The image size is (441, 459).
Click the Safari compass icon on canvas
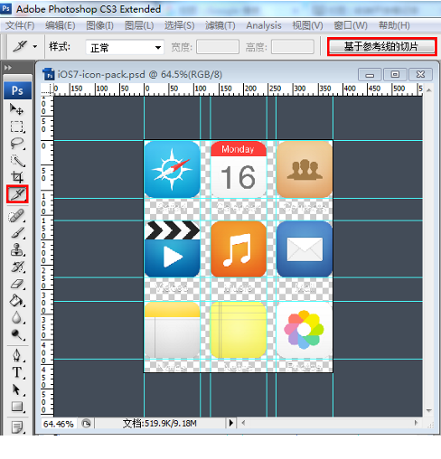pos(172,169)
